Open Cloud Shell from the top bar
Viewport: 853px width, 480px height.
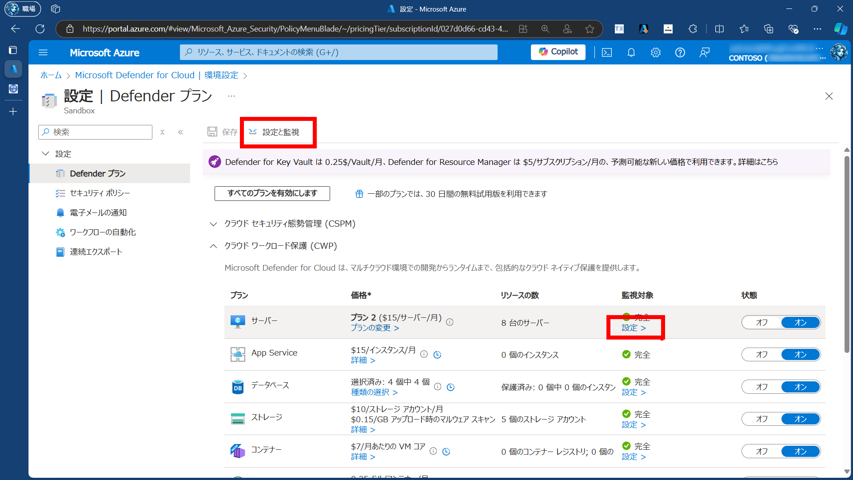tap(607, 52)
